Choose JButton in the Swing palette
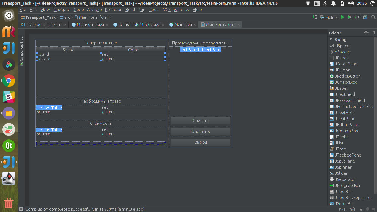The image size is (377, 212). pyautogui.click(x=340, y=70)
